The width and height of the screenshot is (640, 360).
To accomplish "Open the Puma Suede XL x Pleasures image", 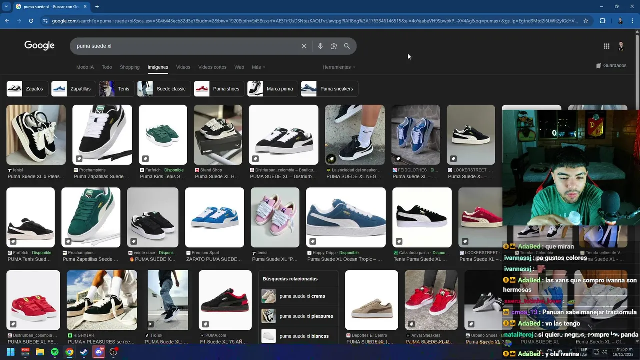I will (36, 135).
